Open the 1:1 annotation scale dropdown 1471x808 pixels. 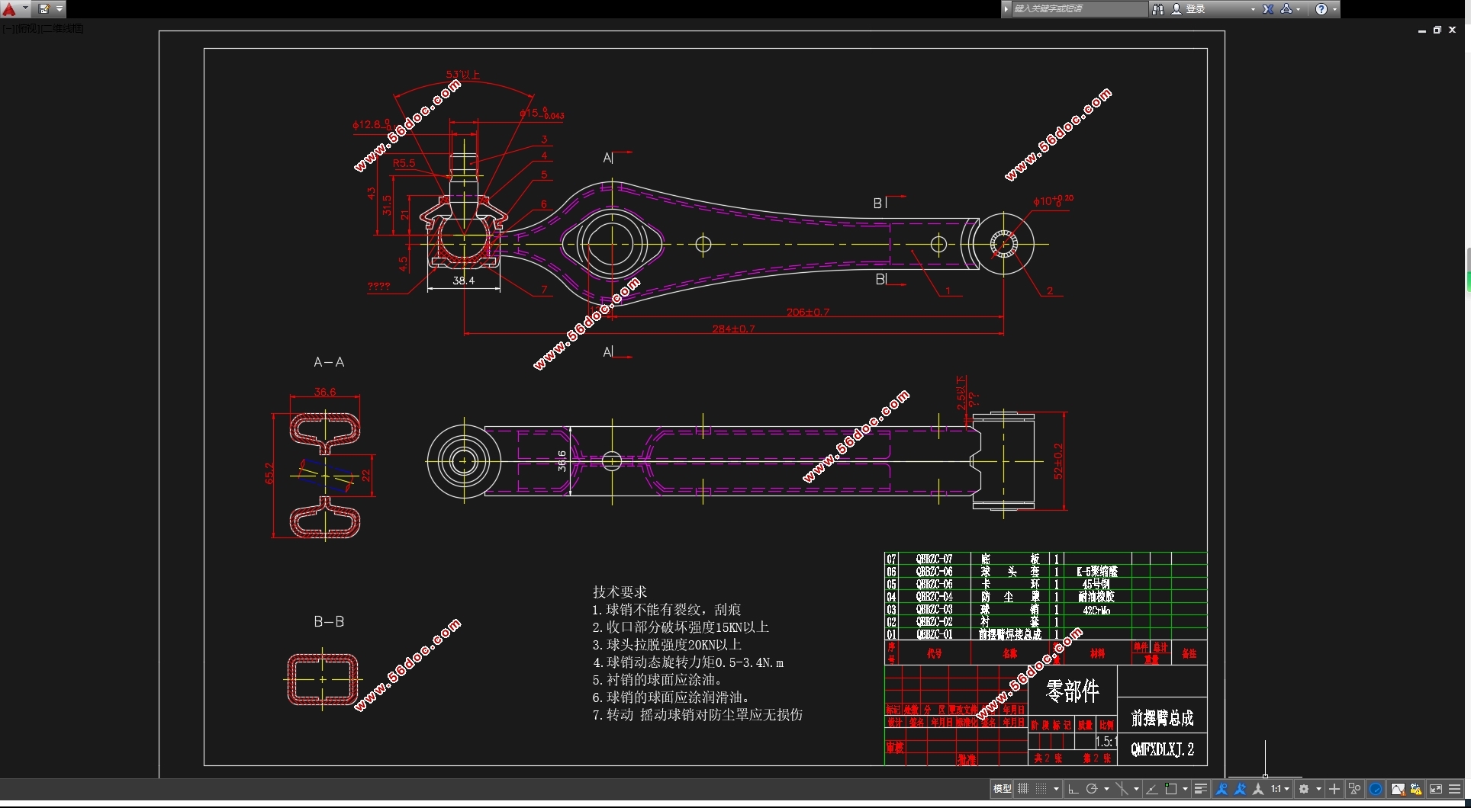pyautogui.click(x=1280, y=789)
